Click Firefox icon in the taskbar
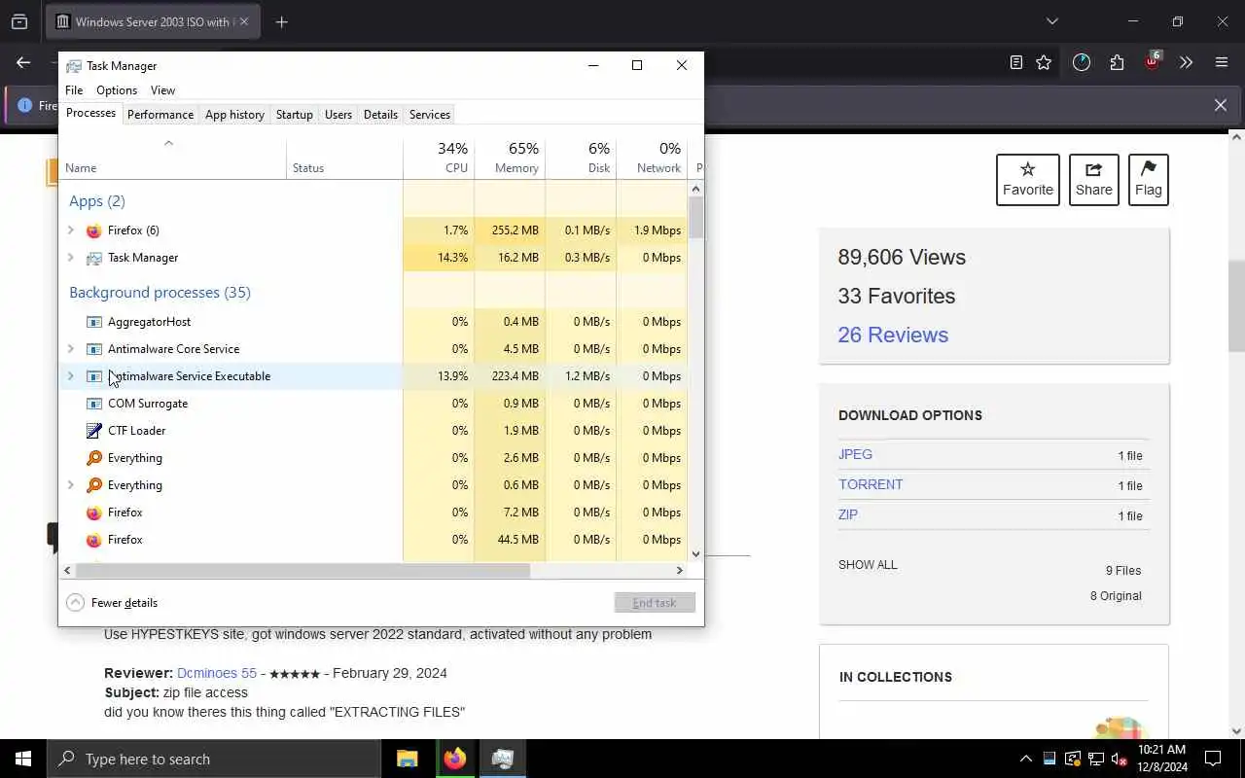 tap(454, 759)
